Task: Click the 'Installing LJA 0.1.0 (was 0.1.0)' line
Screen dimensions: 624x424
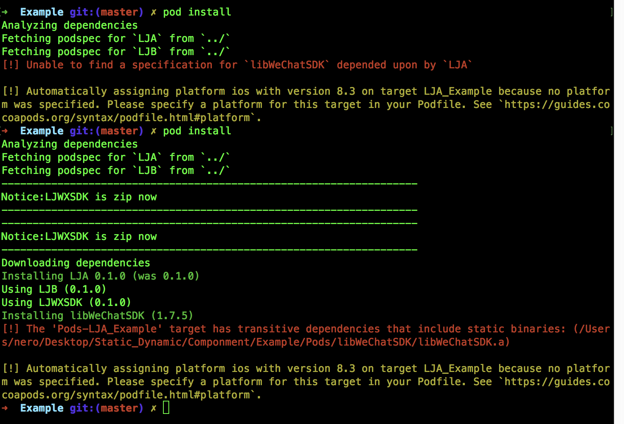Action: (100, 276)
